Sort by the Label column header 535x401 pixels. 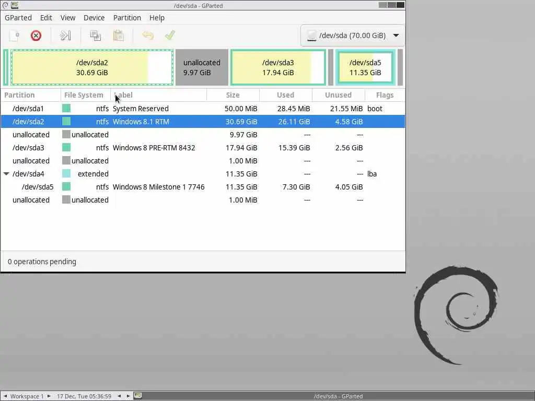click(159, 95)
